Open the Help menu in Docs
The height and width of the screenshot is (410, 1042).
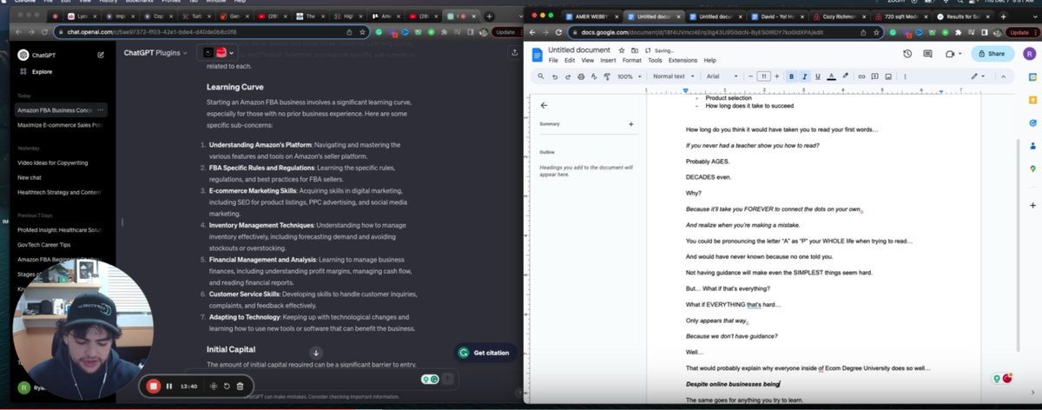pyautogui.click(x=709, y=61)
